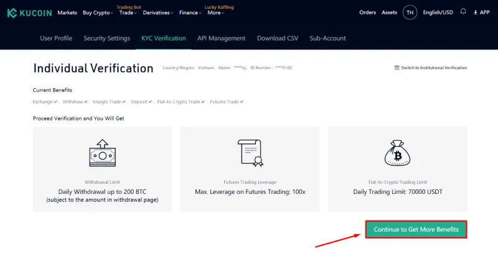Open the TH account avatar
Viewport: 498px width, 254px height.
coord(410,12)
